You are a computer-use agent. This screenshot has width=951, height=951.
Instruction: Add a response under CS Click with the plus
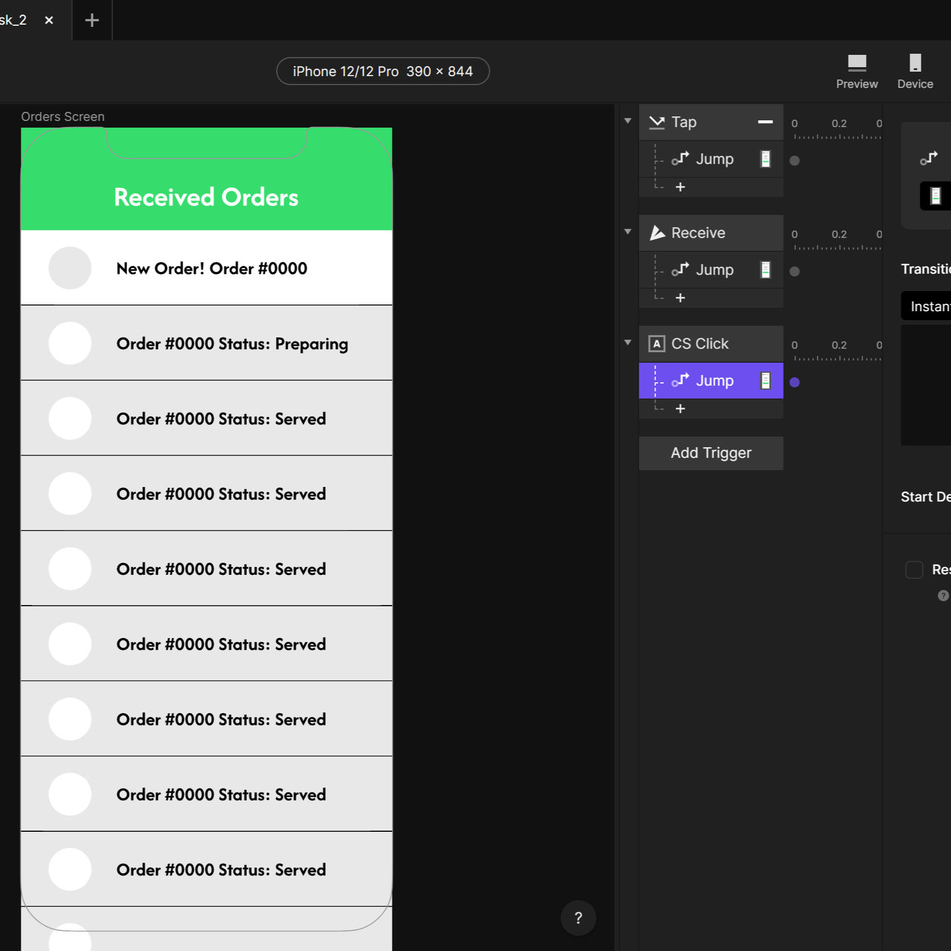tap(680, 409)
